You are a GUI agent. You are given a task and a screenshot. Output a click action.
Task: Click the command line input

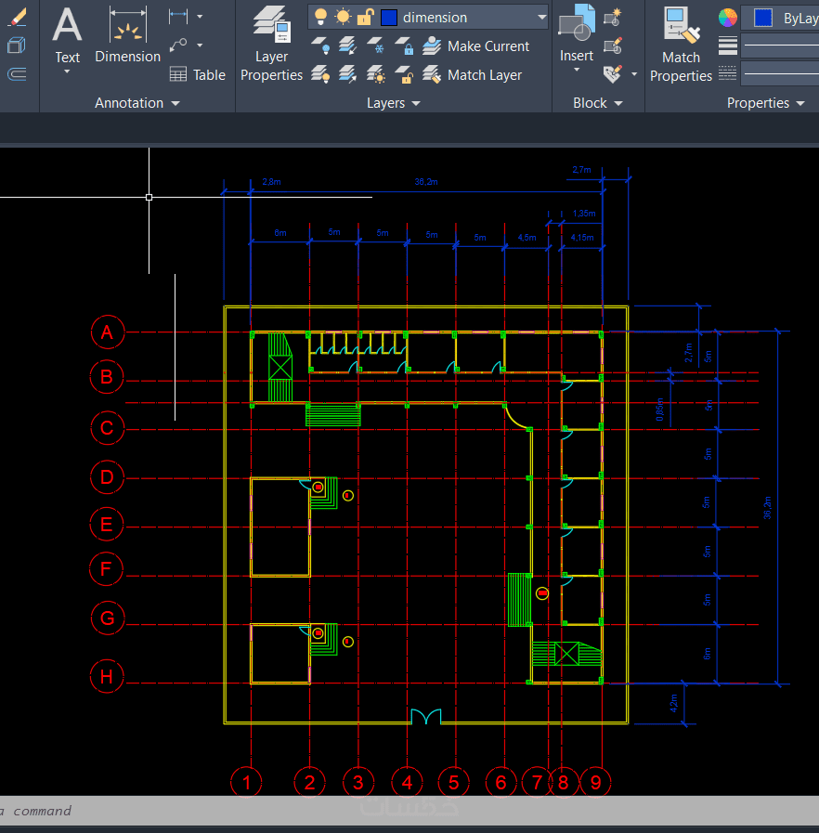point(409,811)
